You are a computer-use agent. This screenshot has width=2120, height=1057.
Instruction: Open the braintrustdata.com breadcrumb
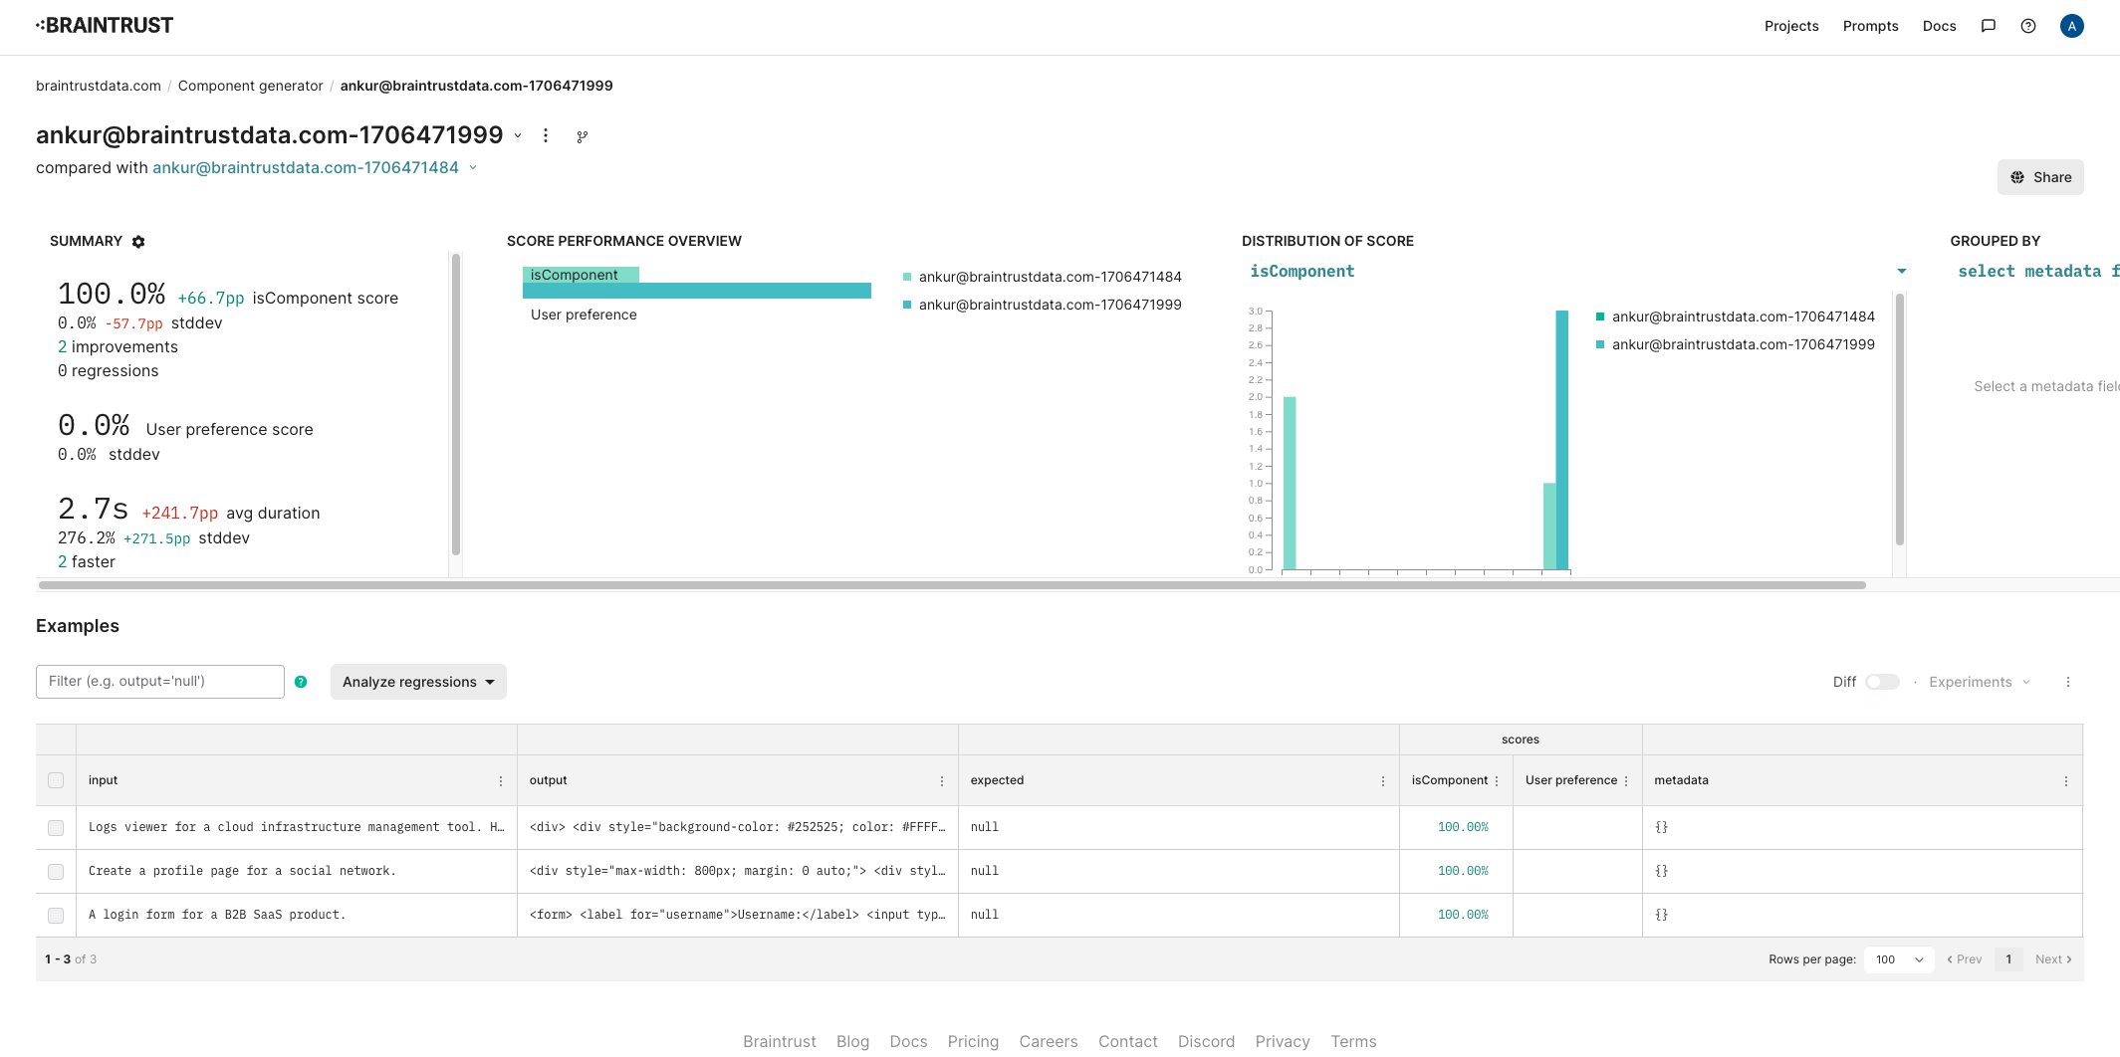[x=99, y=86]
